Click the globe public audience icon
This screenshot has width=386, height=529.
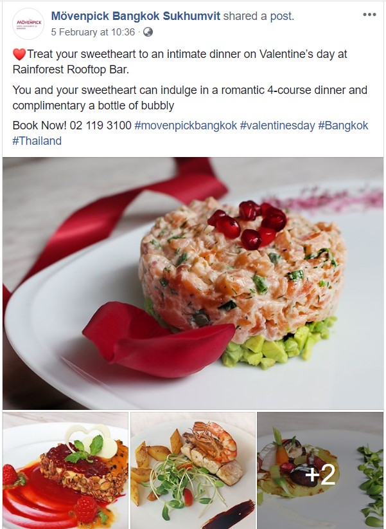click(x=148, y=32)
